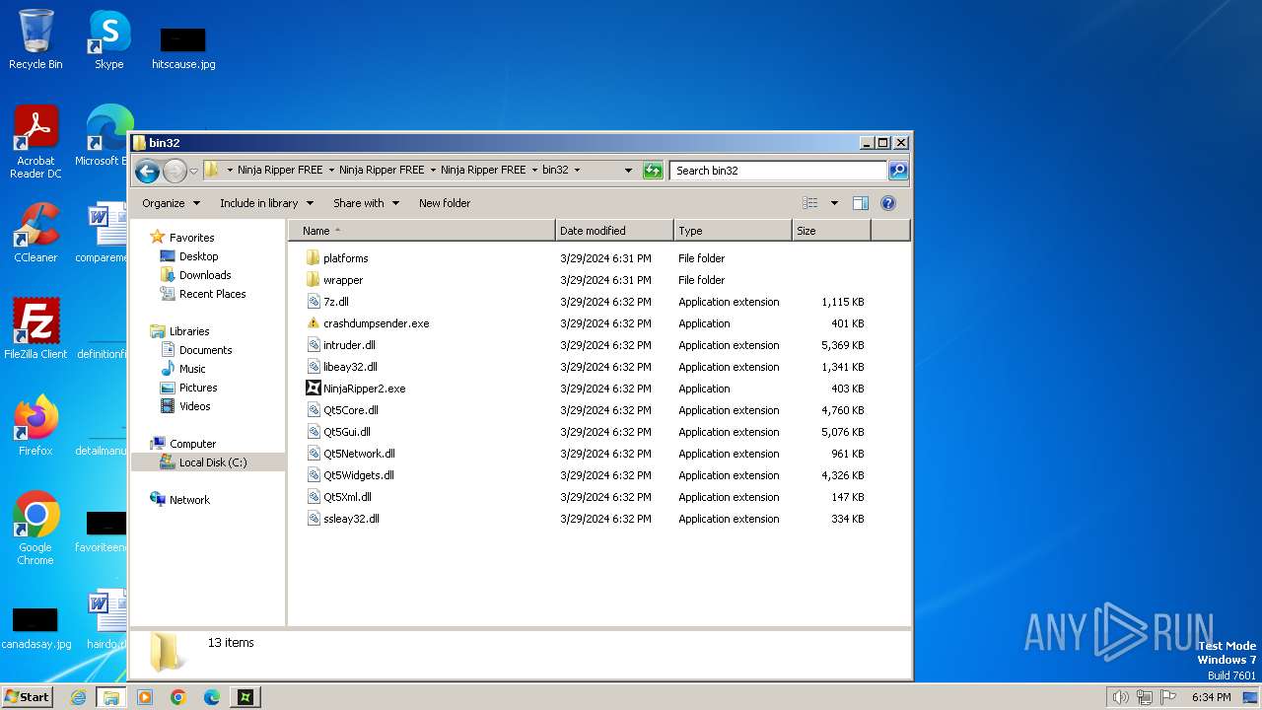Click the Explorer Back navigation button
This screenshot has height=710, width=1262.
(147, 171)
